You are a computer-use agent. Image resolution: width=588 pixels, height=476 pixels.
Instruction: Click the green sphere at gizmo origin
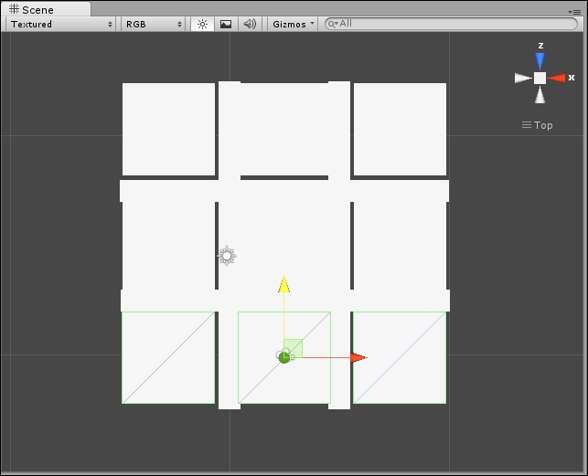tap(283, 357)
